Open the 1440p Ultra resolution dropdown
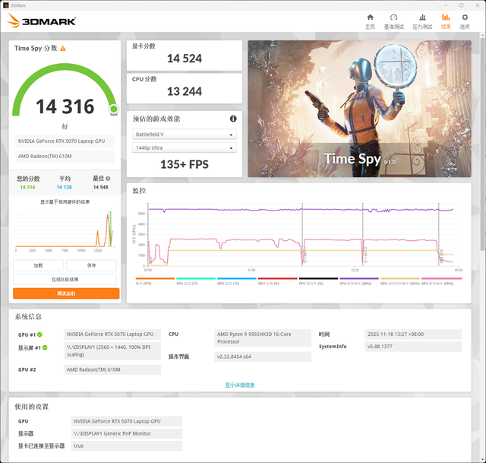Screen dimensions: 486x463 184,147
